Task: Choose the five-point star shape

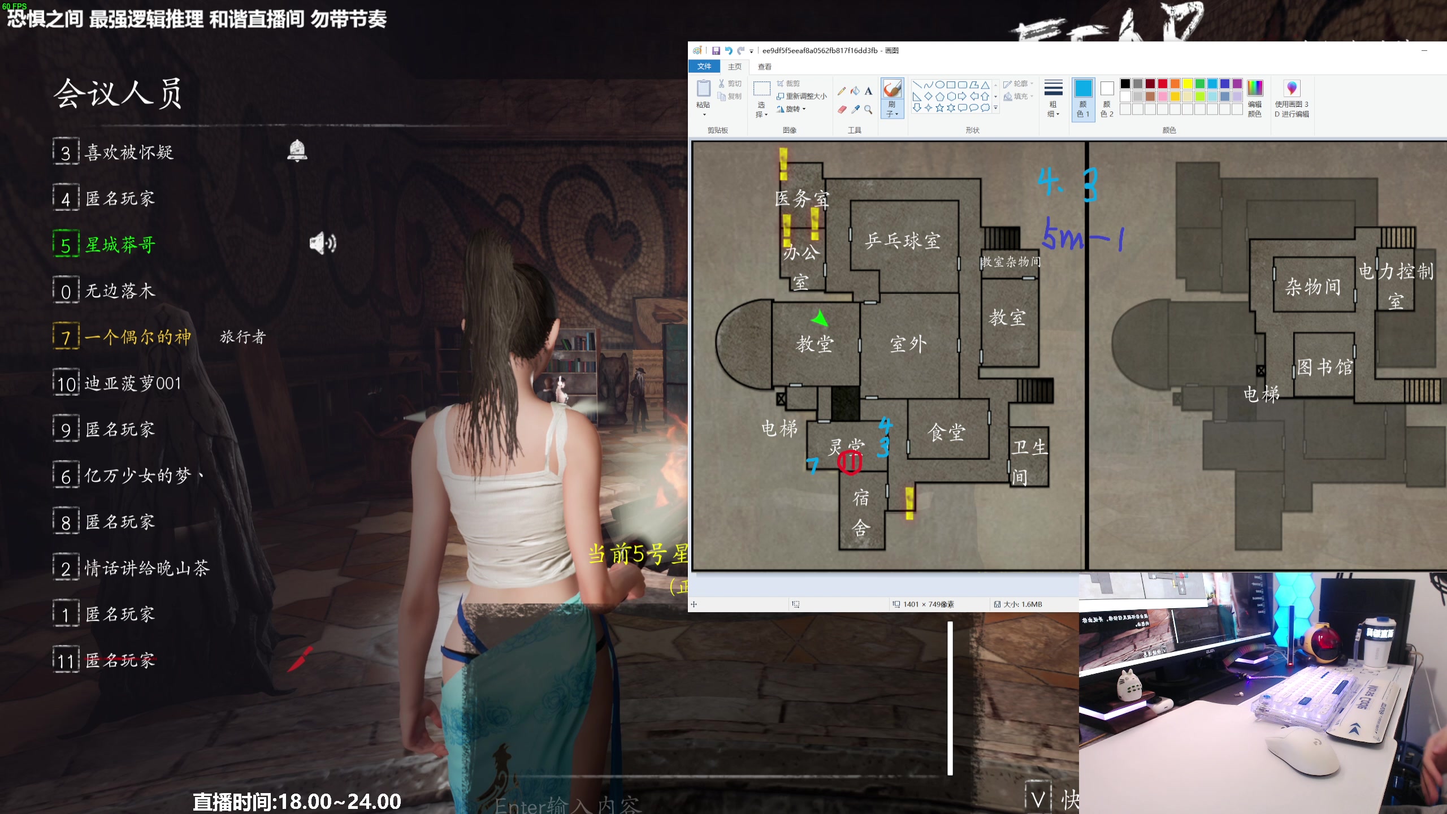Action: pos(939,108)
